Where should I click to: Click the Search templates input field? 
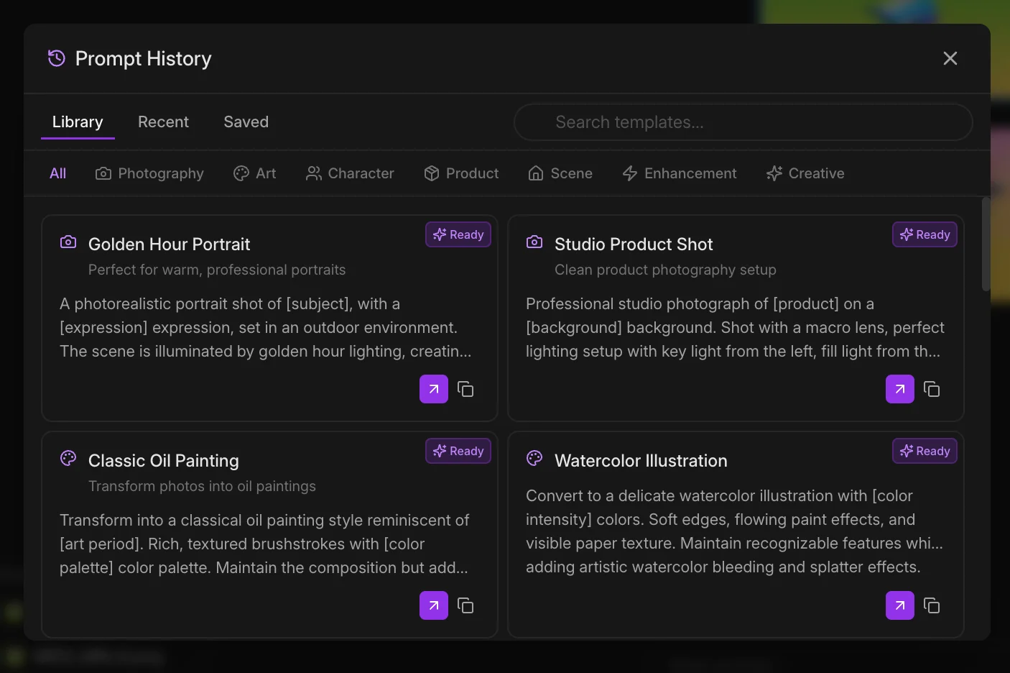click(743, 122)
